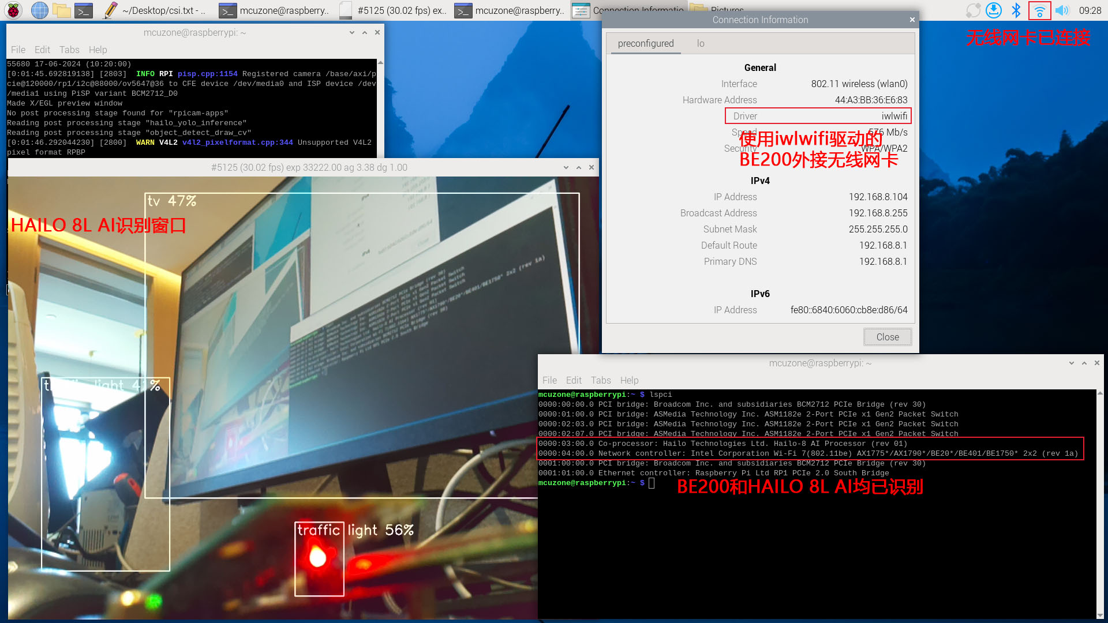Launch the web browser globe icon
This screenshot has width=1108, height=623.
tap(39, 10)
